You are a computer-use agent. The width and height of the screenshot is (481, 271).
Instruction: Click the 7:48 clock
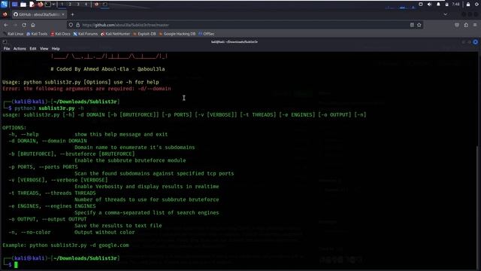[456, 5]
